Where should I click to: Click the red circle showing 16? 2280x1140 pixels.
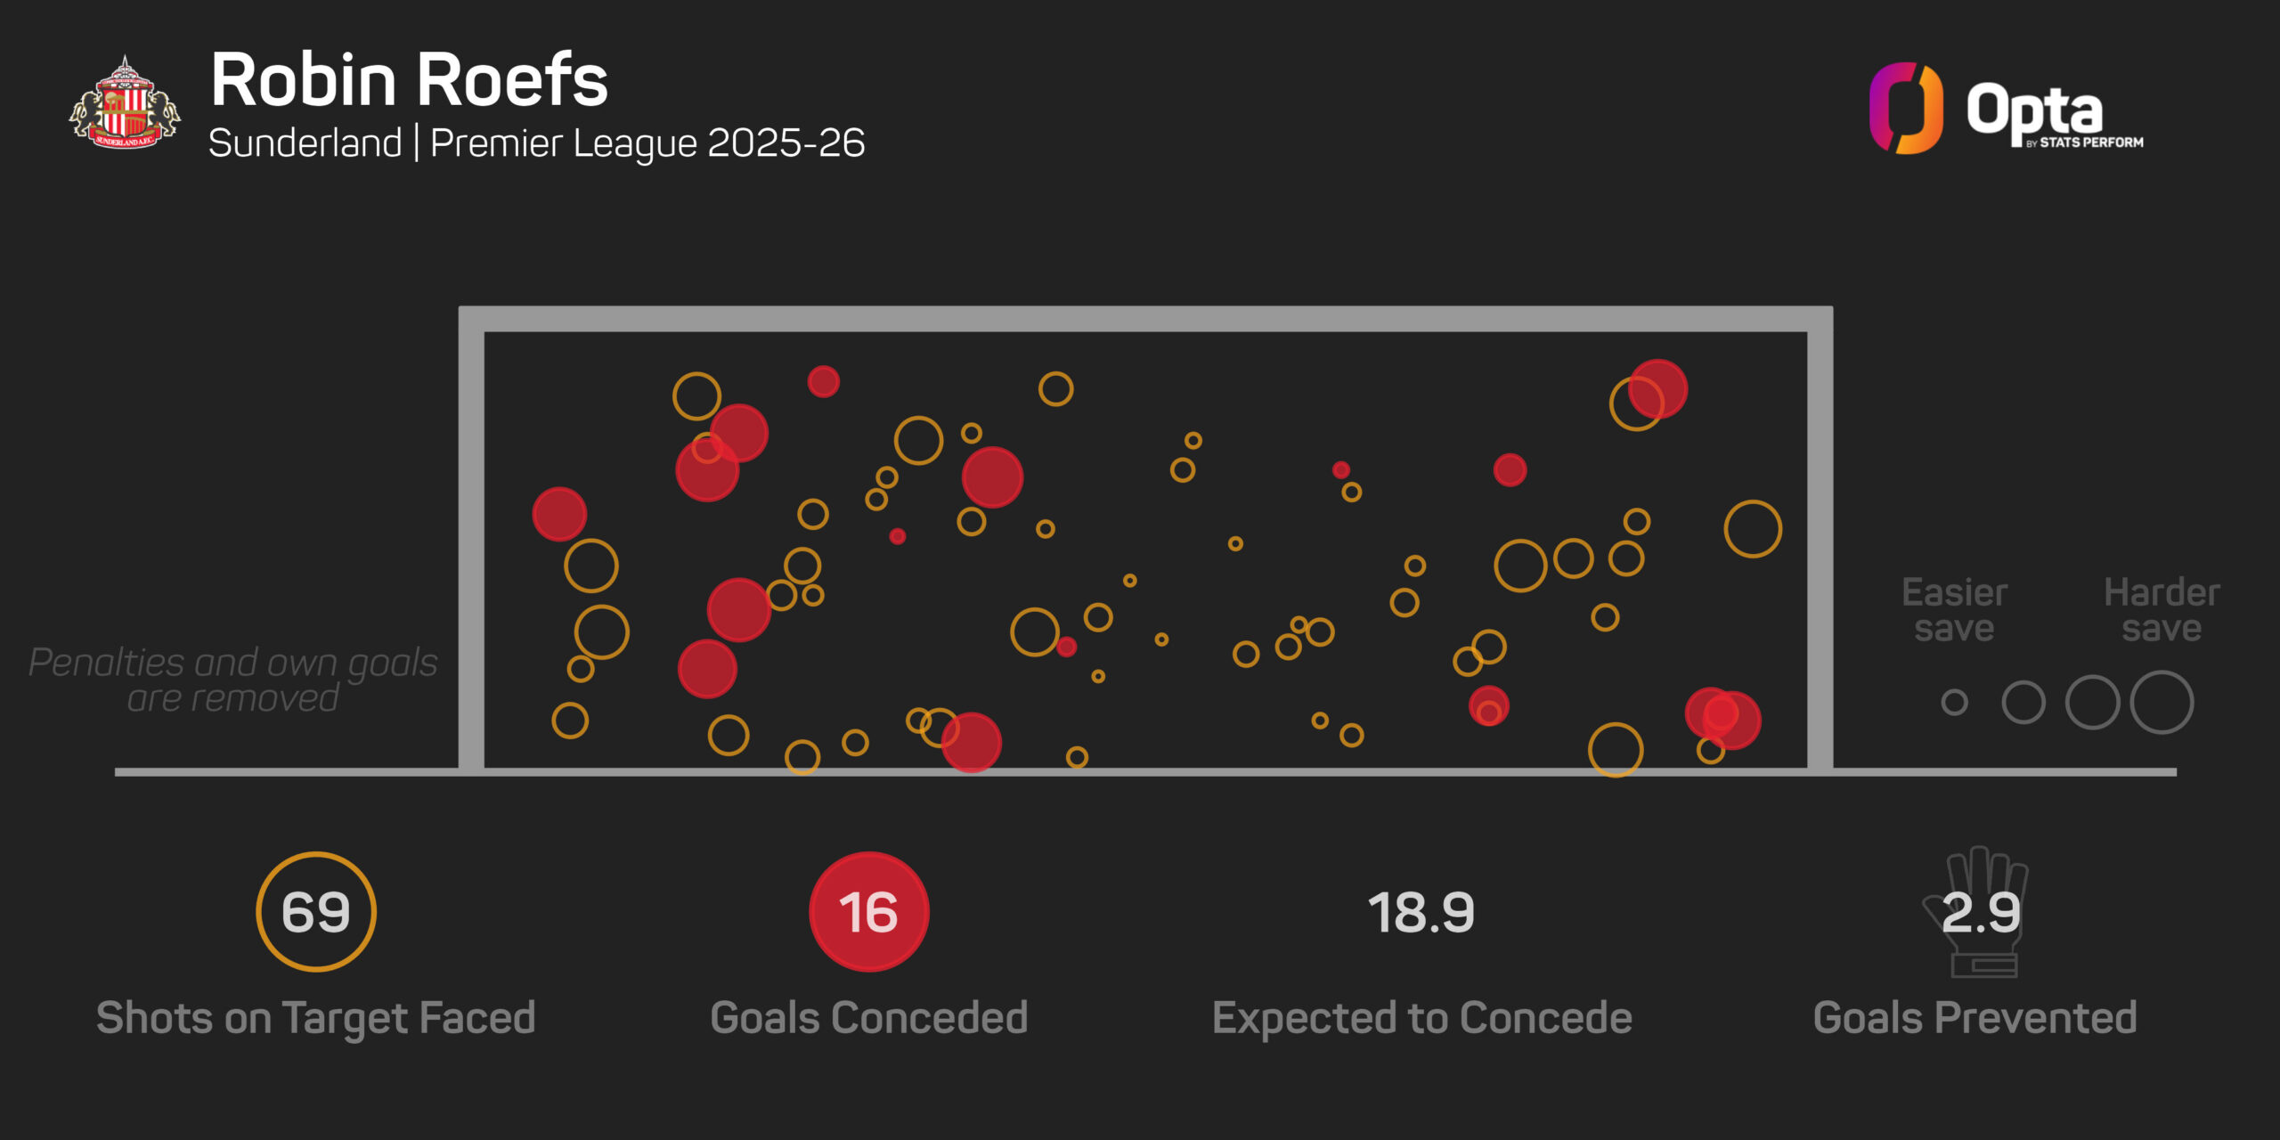868,912
